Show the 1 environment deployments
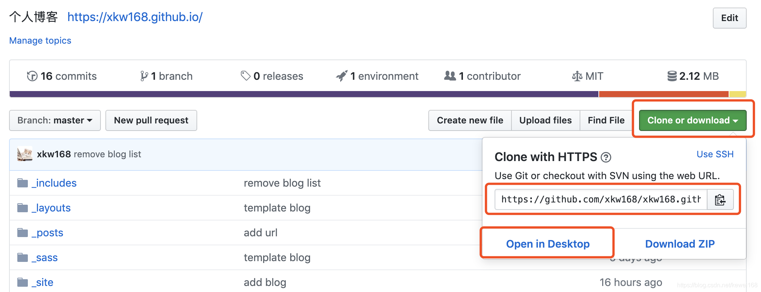 click(377, 76)
